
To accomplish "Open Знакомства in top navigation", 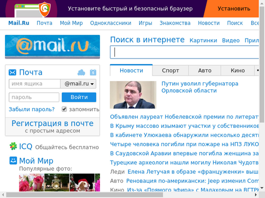I will point(175,23).
